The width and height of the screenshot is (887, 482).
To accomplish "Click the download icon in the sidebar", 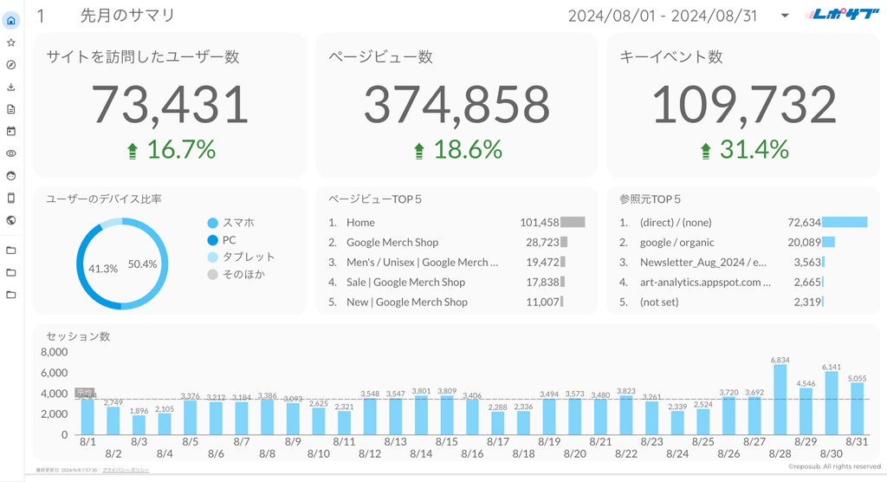I will (11, 87).
